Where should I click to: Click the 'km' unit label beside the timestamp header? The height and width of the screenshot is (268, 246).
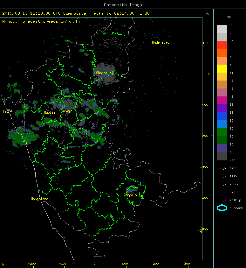click(209, 13)
